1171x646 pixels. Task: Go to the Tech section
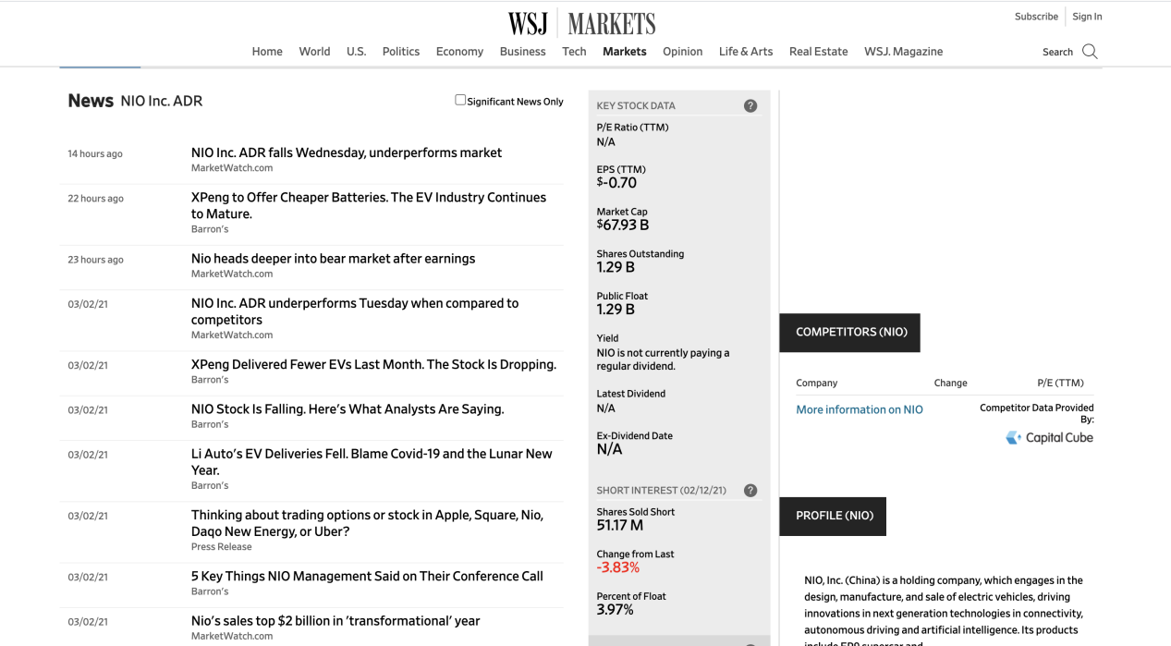click(574, 52)
